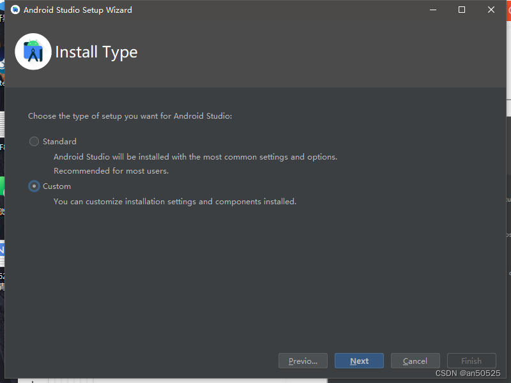Select the Standard install type radio button
The width and height of the screenshot is (511, 383).
pos(34,141)
